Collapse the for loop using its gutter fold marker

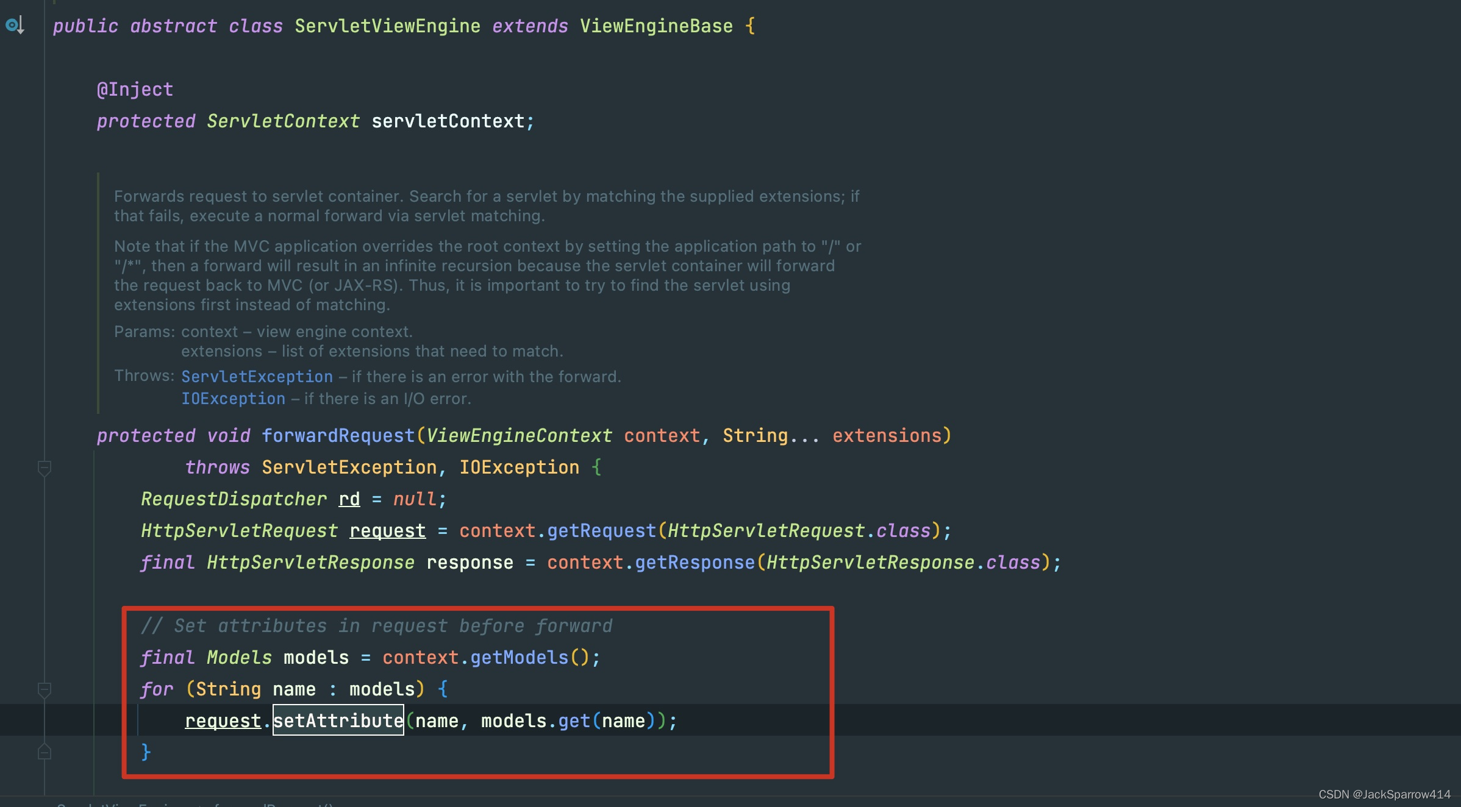click(44, 690)
